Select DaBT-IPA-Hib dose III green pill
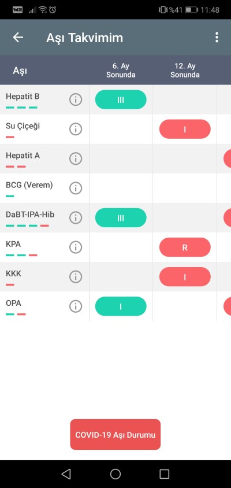Image resolution: width=231 pixels, height=488 pixels. point(121,218)
